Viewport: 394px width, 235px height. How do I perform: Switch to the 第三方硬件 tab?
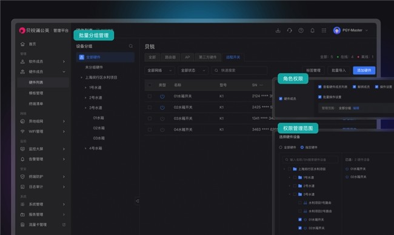tap(207, 58)
